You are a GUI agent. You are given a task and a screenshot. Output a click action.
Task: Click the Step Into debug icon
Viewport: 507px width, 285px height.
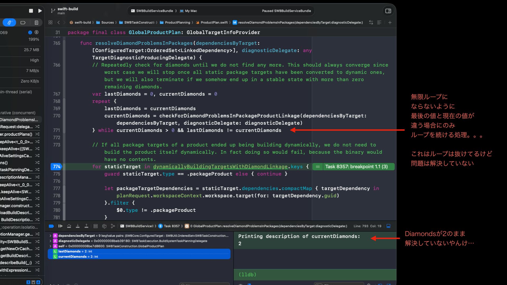coord(78,226)
